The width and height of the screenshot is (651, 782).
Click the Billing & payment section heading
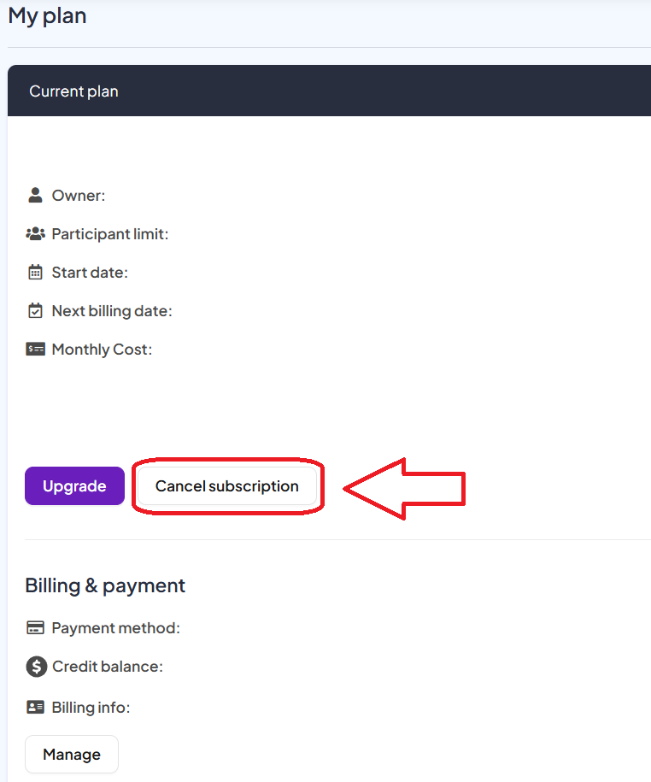105,585
